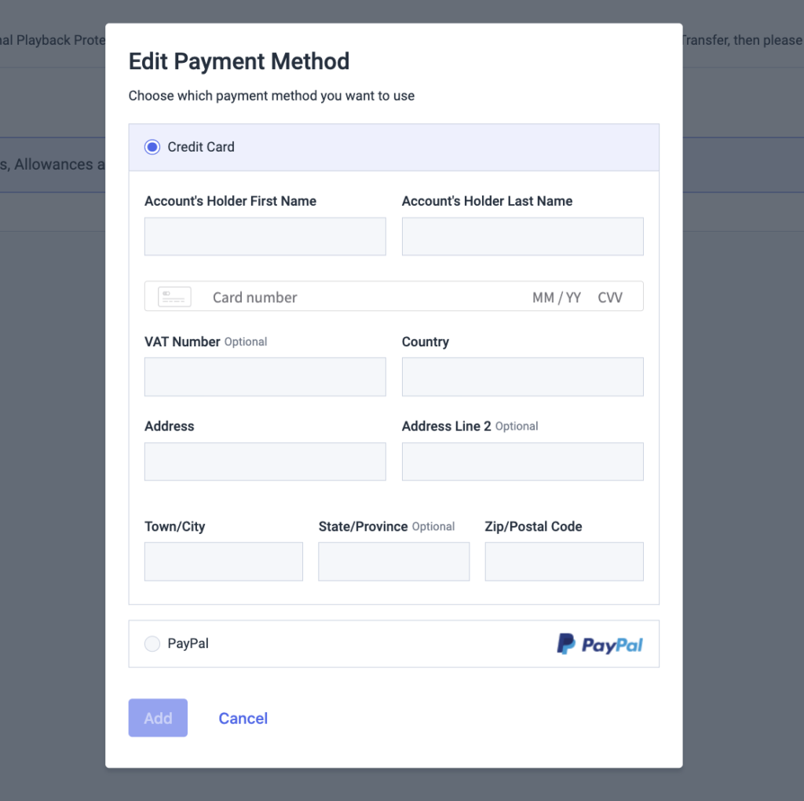Click the Edit Payment Method heading
Viewport: 804px width, 801px height.
(x=239, y=61)
